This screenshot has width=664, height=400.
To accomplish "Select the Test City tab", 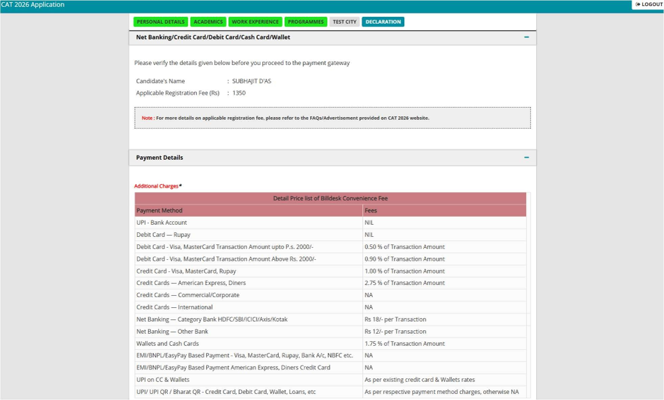I will 345,22.
